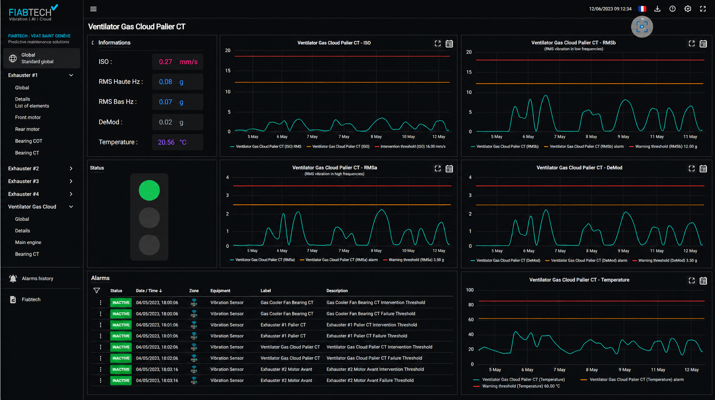
Task: Toggle DeMod alarm legend entry
Action: coord(586,261)
